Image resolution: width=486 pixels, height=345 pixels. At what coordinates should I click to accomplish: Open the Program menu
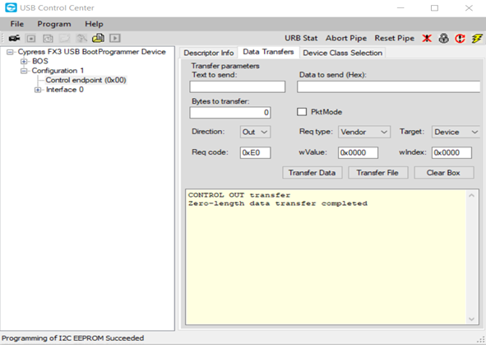point(54,24)
